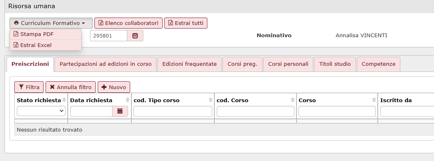Screen dimensions: 434x161
Task: Open the Titoli studio tab
Action: [x=335, y=64]
